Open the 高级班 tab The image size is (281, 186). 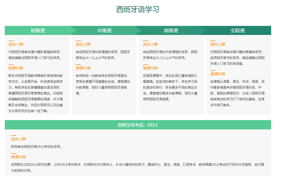(171, 31)
